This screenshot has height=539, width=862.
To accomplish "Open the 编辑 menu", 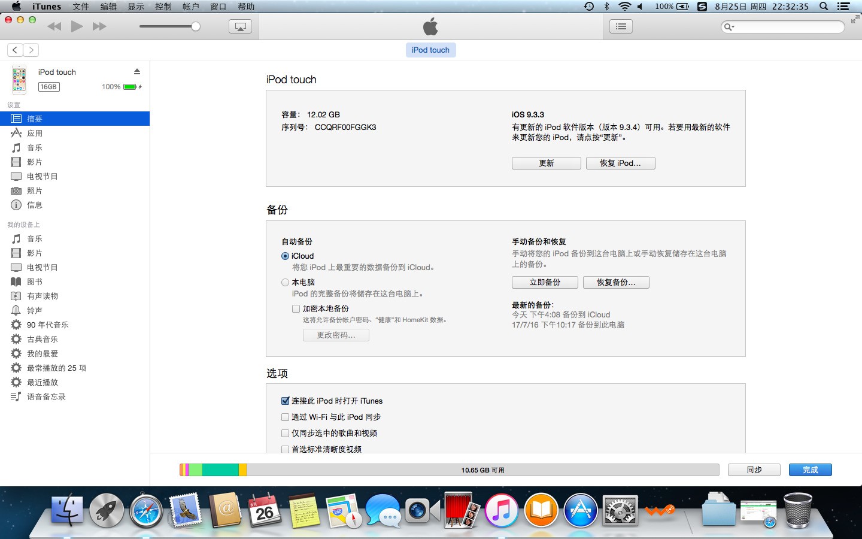I will [x=108, y=7].
